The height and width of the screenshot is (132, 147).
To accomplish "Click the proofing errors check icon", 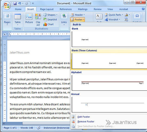I will (x=38, y=128).
